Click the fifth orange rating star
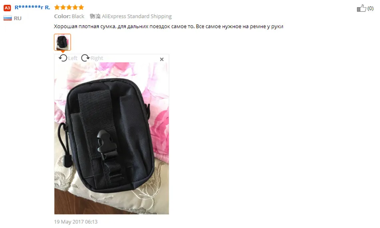 [81, 7]
